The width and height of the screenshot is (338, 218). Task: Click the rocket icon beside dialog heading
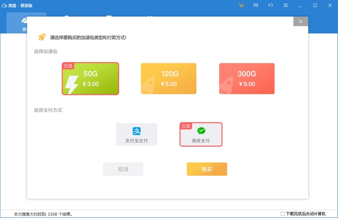[42, 37]
